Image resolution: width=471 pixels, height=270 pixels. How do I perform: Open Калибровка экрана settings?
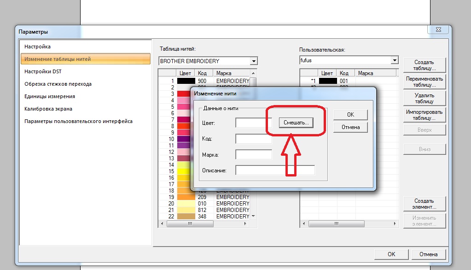click(48, 109)
